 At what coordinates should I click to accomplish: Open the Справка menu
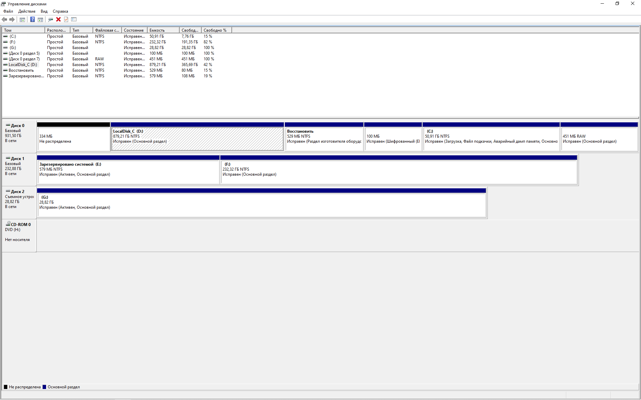click(x=60, y=11)
